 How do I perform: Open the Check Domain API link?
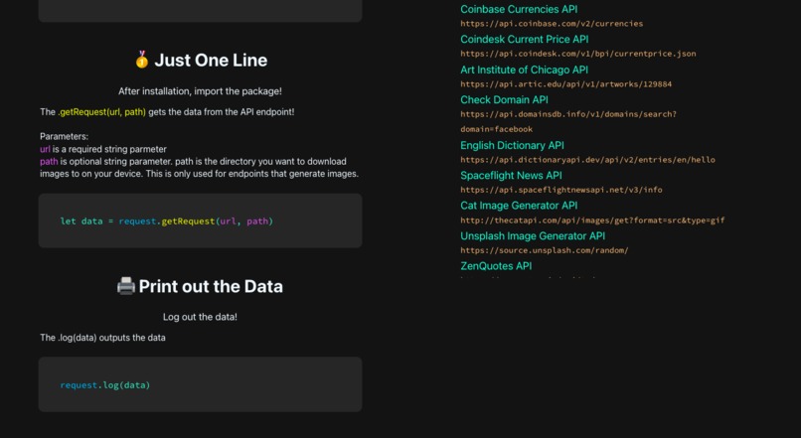pyautogui.click(x=504, y=99)
